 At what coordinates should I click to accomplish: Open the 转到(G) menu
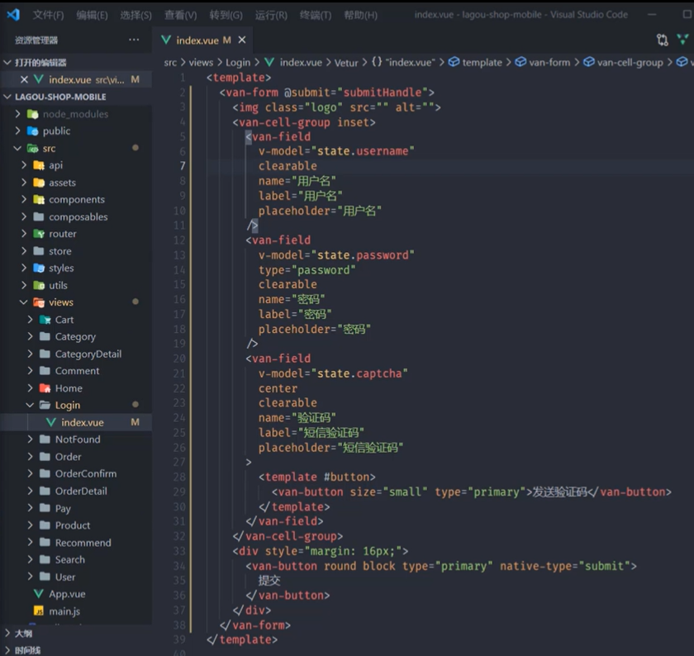click(226, 15)
